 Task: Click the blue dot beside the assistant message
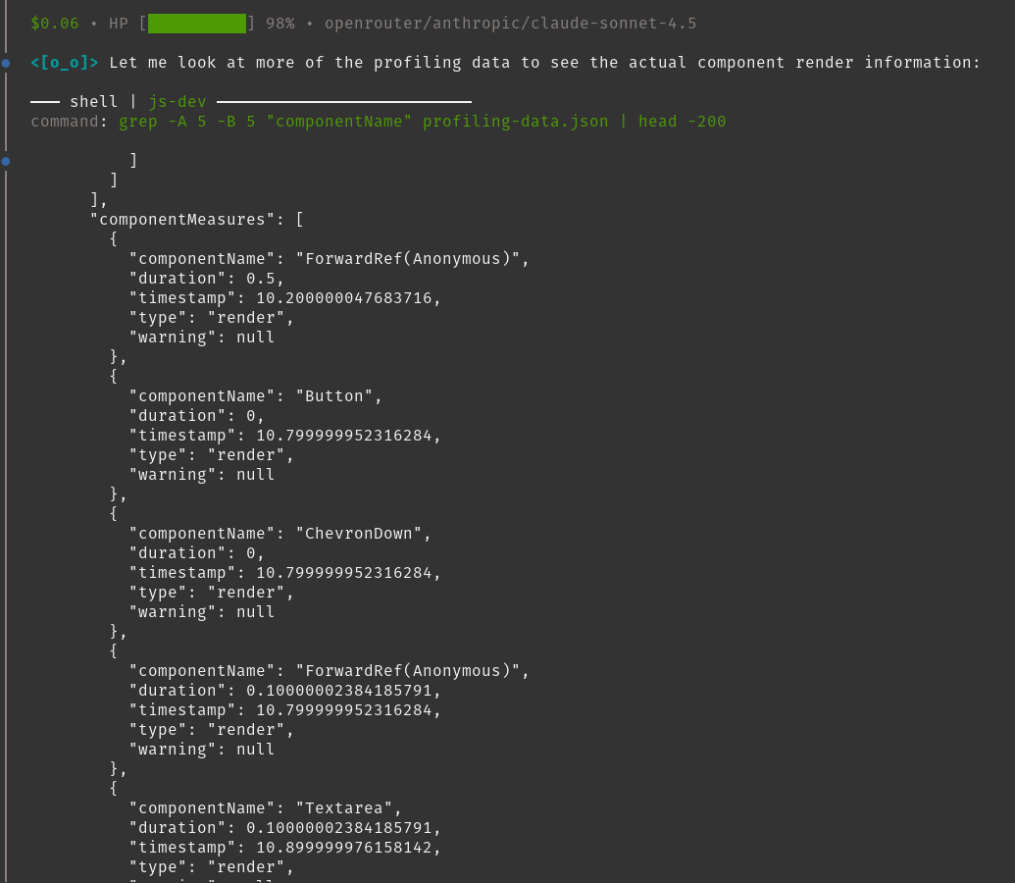[x=6, y=63]
